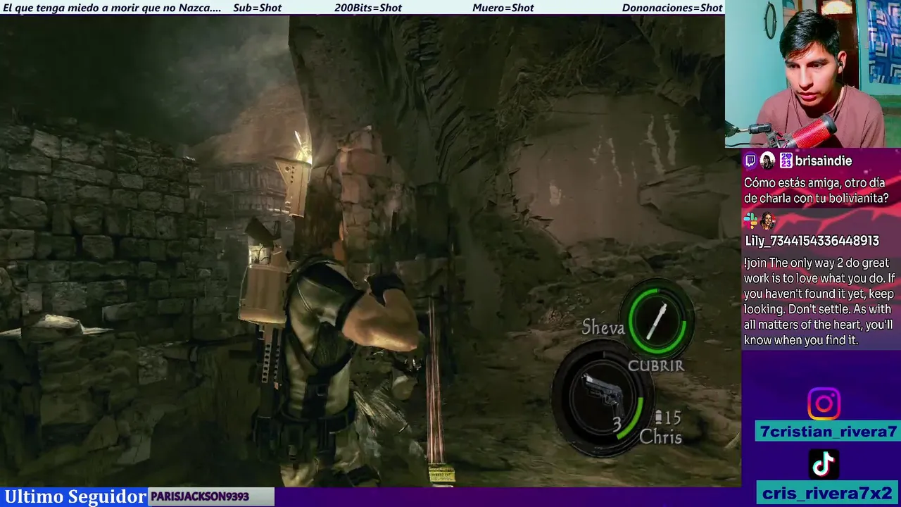Click the 'Muero=Shot' banner text

pos(503,8)
